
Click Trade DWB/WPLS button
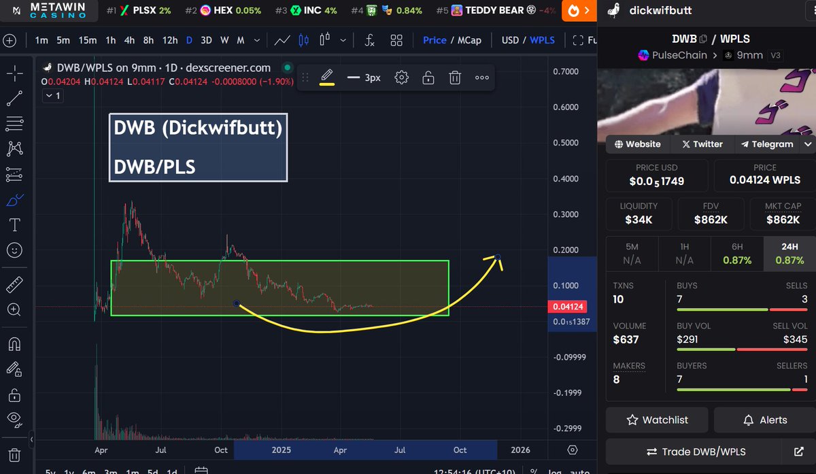694,452
